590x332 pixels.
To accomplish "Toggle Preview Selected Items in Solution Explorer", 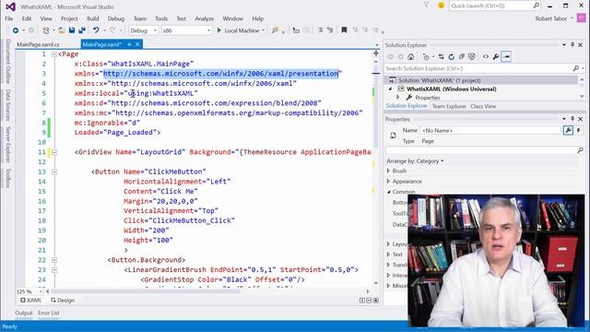I will point(506,57).
